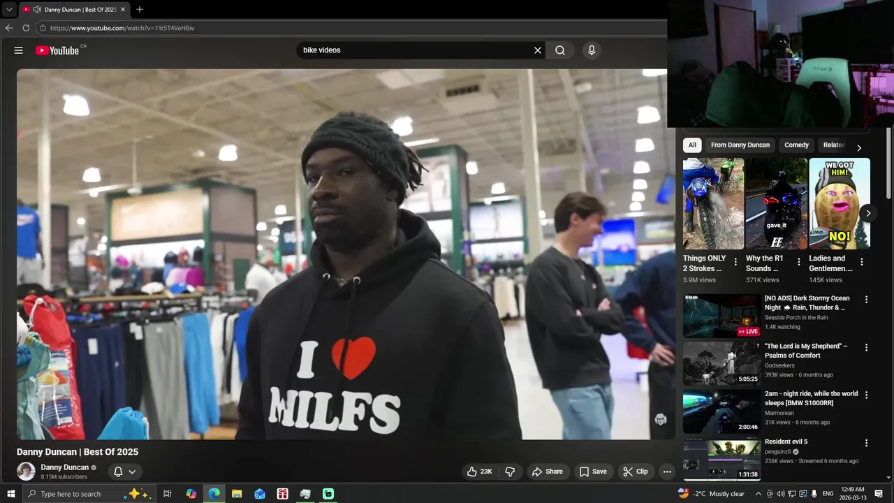Close the Danny Duncan browser tab
This screenshot has height=503, width=894.
click(123, 10)
